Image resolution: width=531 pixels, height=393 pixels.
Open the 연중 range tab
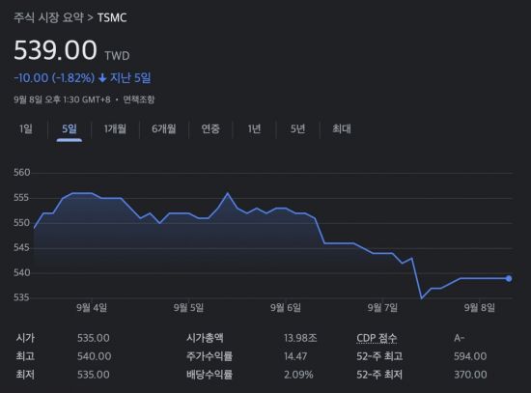click(x=210, y=128)
